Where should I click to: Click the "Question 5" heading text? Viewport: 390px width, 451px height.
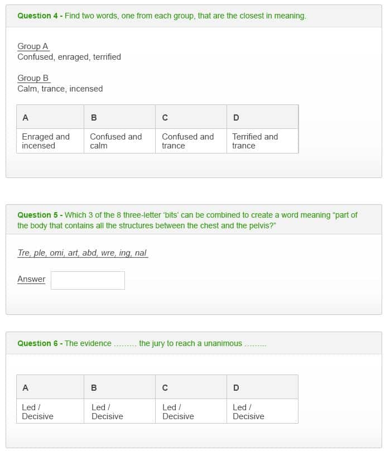point(38,215)
